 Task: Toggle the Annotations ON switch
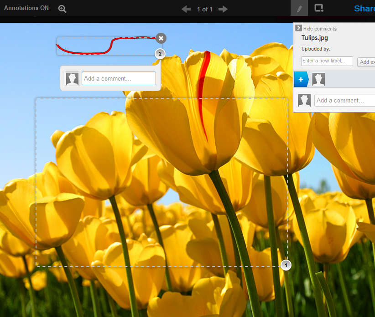pyautogui.click(x=26, y=8)
